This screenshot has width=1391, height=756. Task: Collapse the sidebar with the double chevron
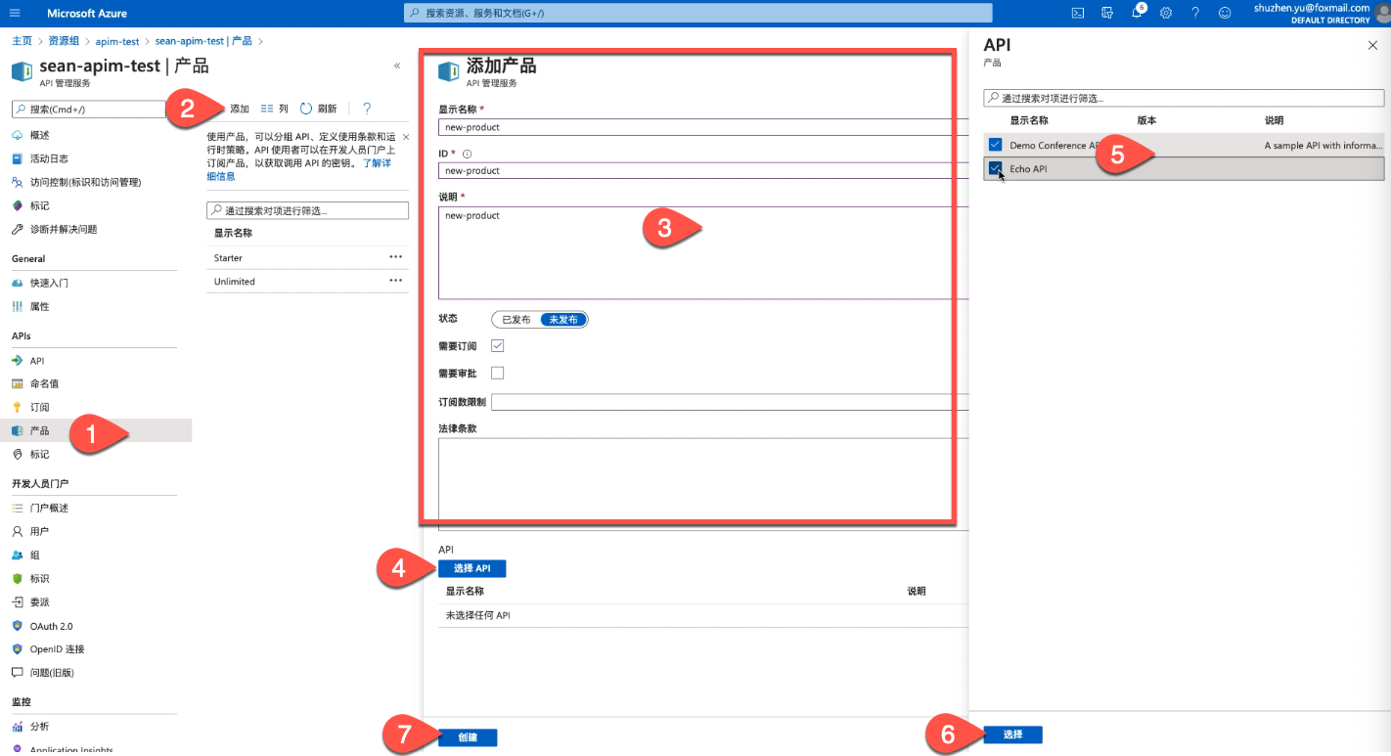pyautogui.click(x=397, y=66)
